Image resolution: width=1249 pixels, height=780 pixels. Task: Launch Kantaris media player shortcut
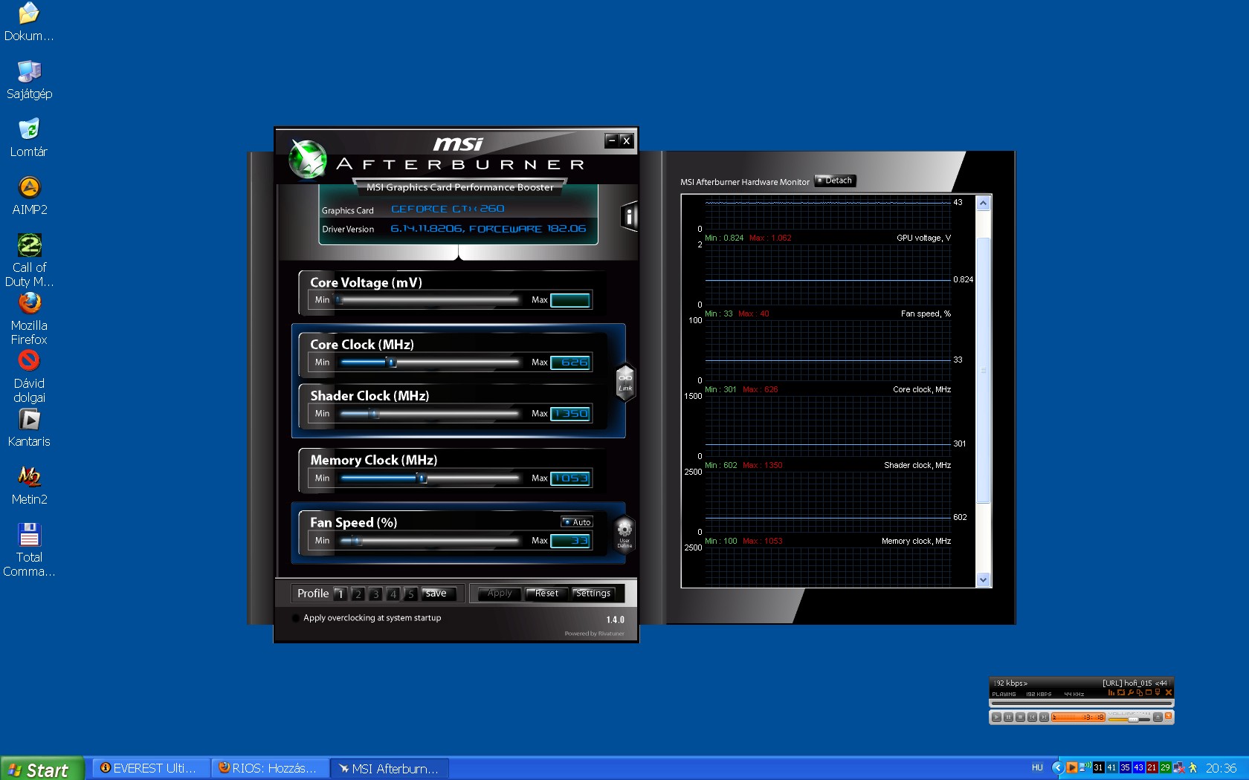29,428
